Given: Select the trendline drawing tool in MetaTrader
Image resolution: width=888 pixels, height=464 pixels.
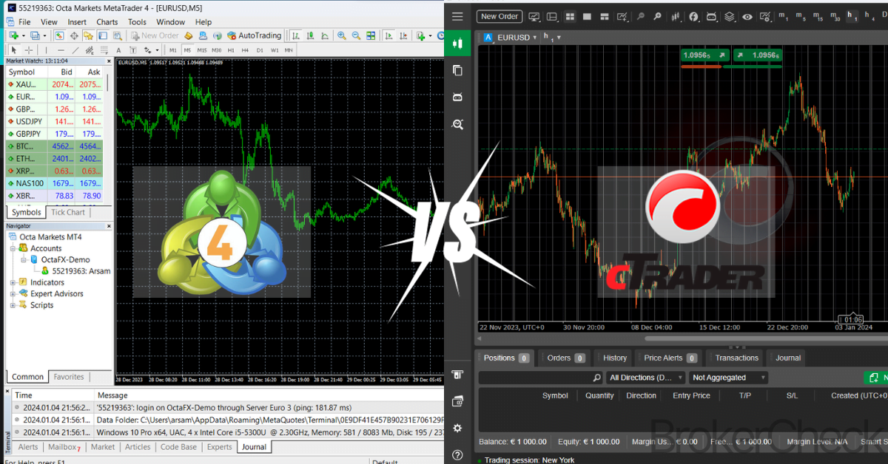Looking at the screenshot, I should 75,50.
